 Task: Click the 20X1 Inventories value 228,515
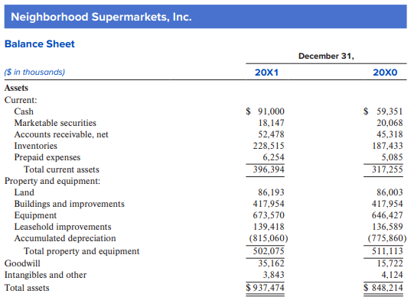pyautogui.click(x=269, y=146)
